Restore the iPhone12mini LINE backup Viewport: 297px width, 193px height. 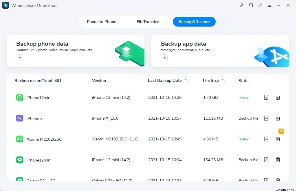point(266,160)
